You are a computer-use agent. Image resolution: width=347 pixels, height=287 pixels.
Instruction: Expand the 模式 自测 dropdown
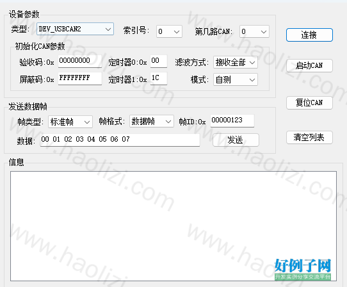(236, 79)
